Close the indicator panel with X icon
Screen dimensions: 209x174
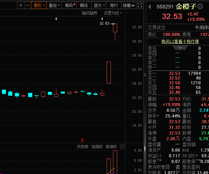click(x=122, y=147)
